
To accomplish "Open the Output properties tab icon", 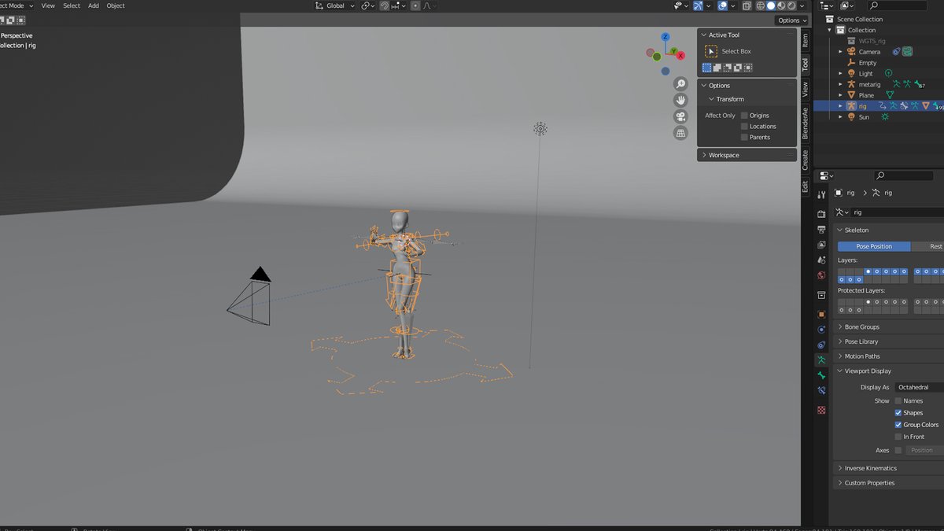I will [821, 229].
